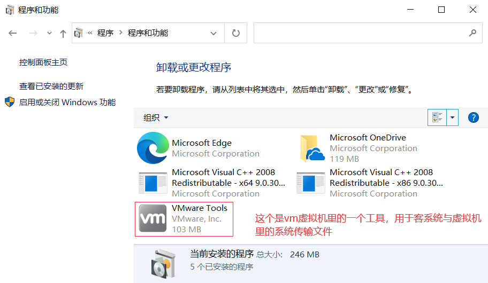The height and width of the screenshot is (283, 488).
Task: Focus the search box field
Action: 368,33
